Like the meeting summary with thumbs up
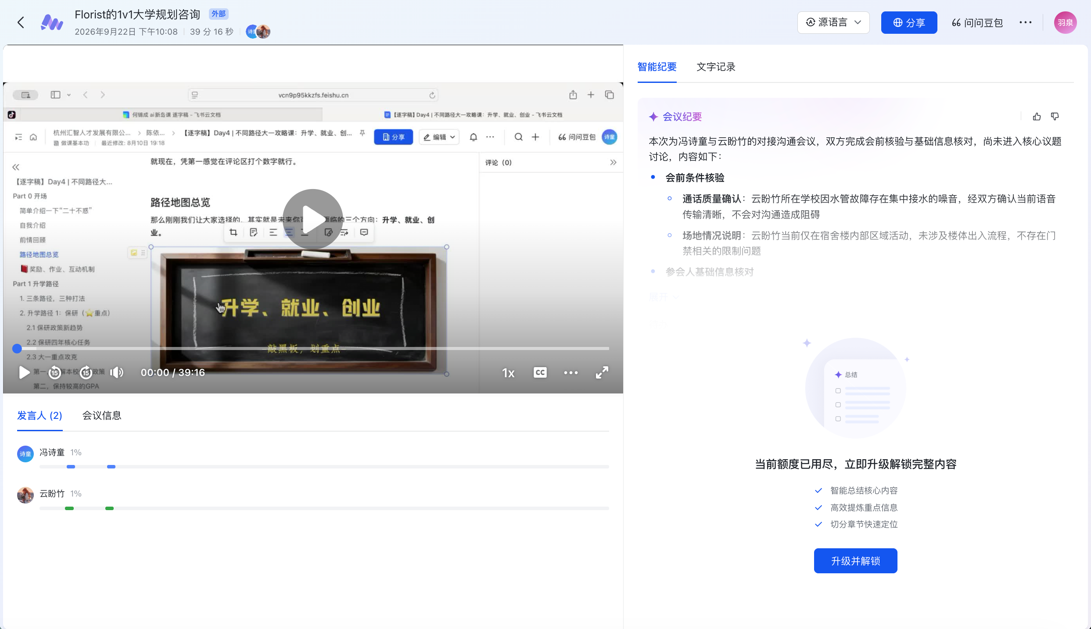 coord(1037,116)
